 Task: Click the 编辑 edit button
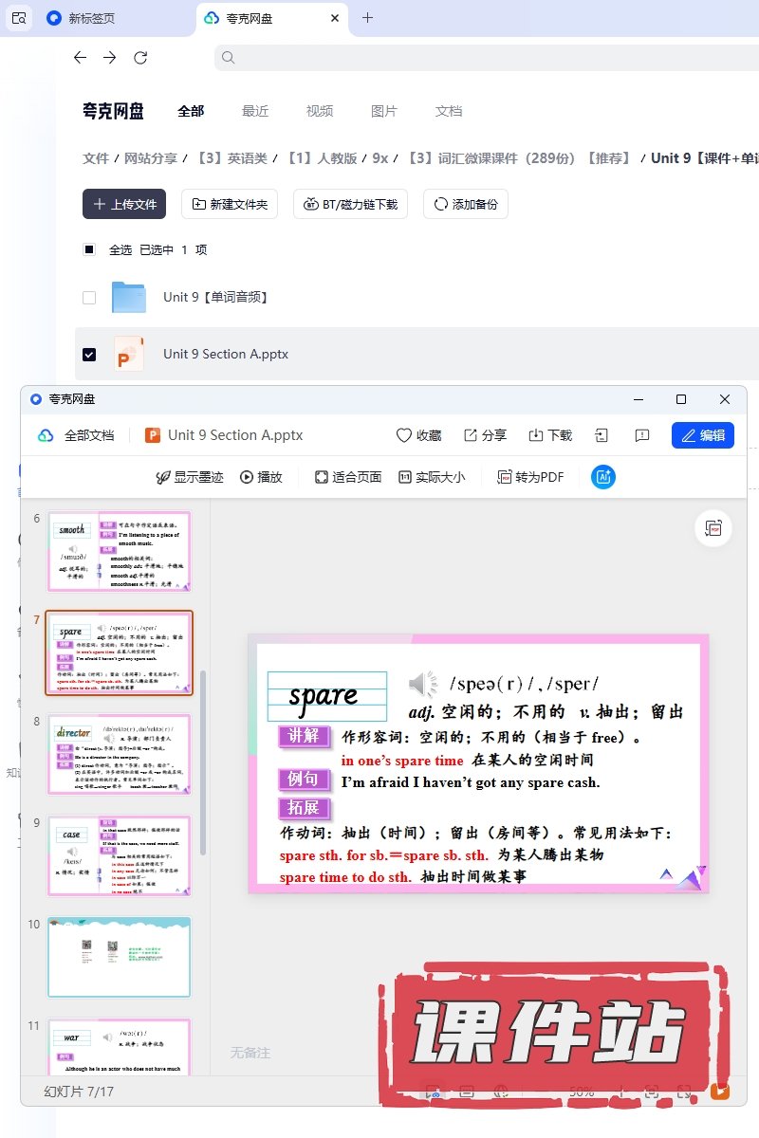click(703, 435)
